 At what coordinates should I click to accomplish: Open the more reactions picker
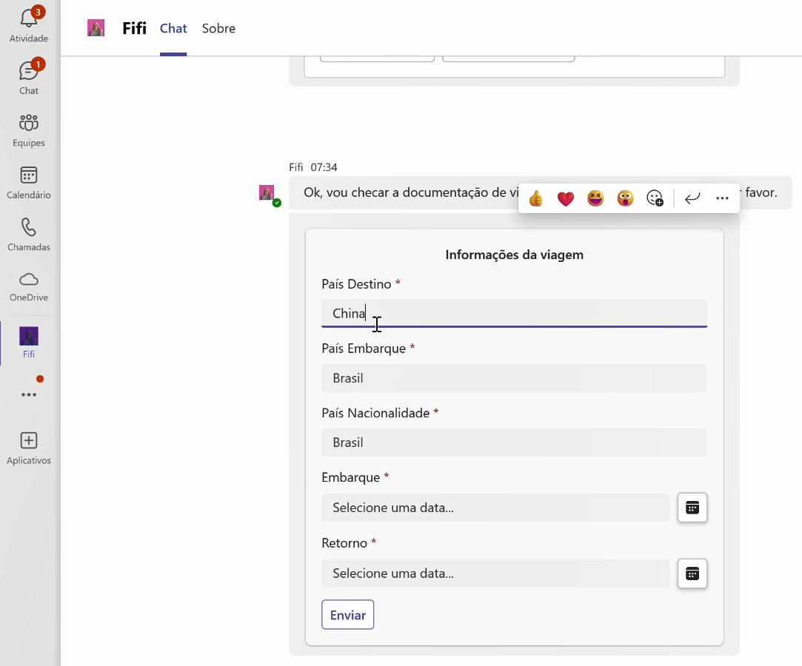click(x=655, y=198)
